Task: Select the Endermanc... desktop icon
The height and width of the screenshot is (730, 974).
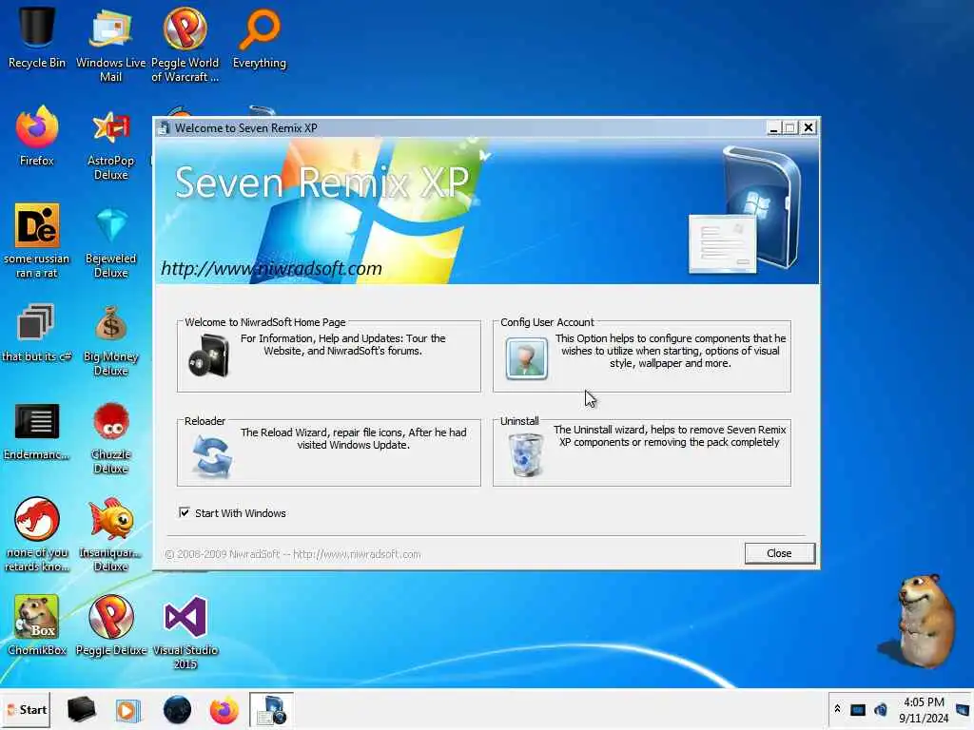Action: click(x=37, y=431)
